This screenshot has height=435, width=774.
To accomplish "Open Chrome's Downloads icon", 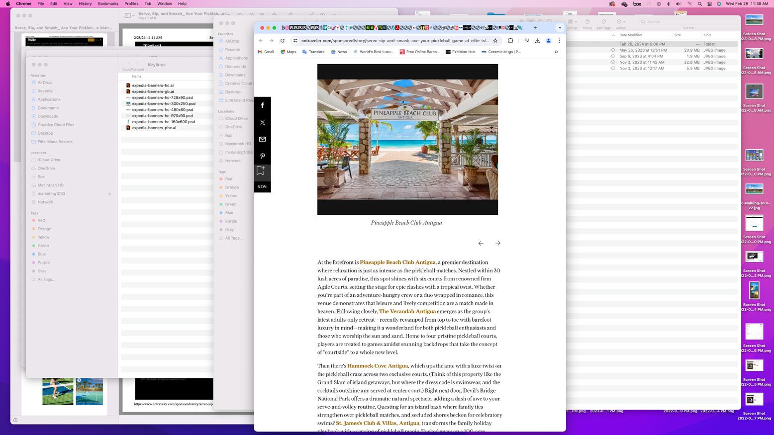I will [538, 41].
